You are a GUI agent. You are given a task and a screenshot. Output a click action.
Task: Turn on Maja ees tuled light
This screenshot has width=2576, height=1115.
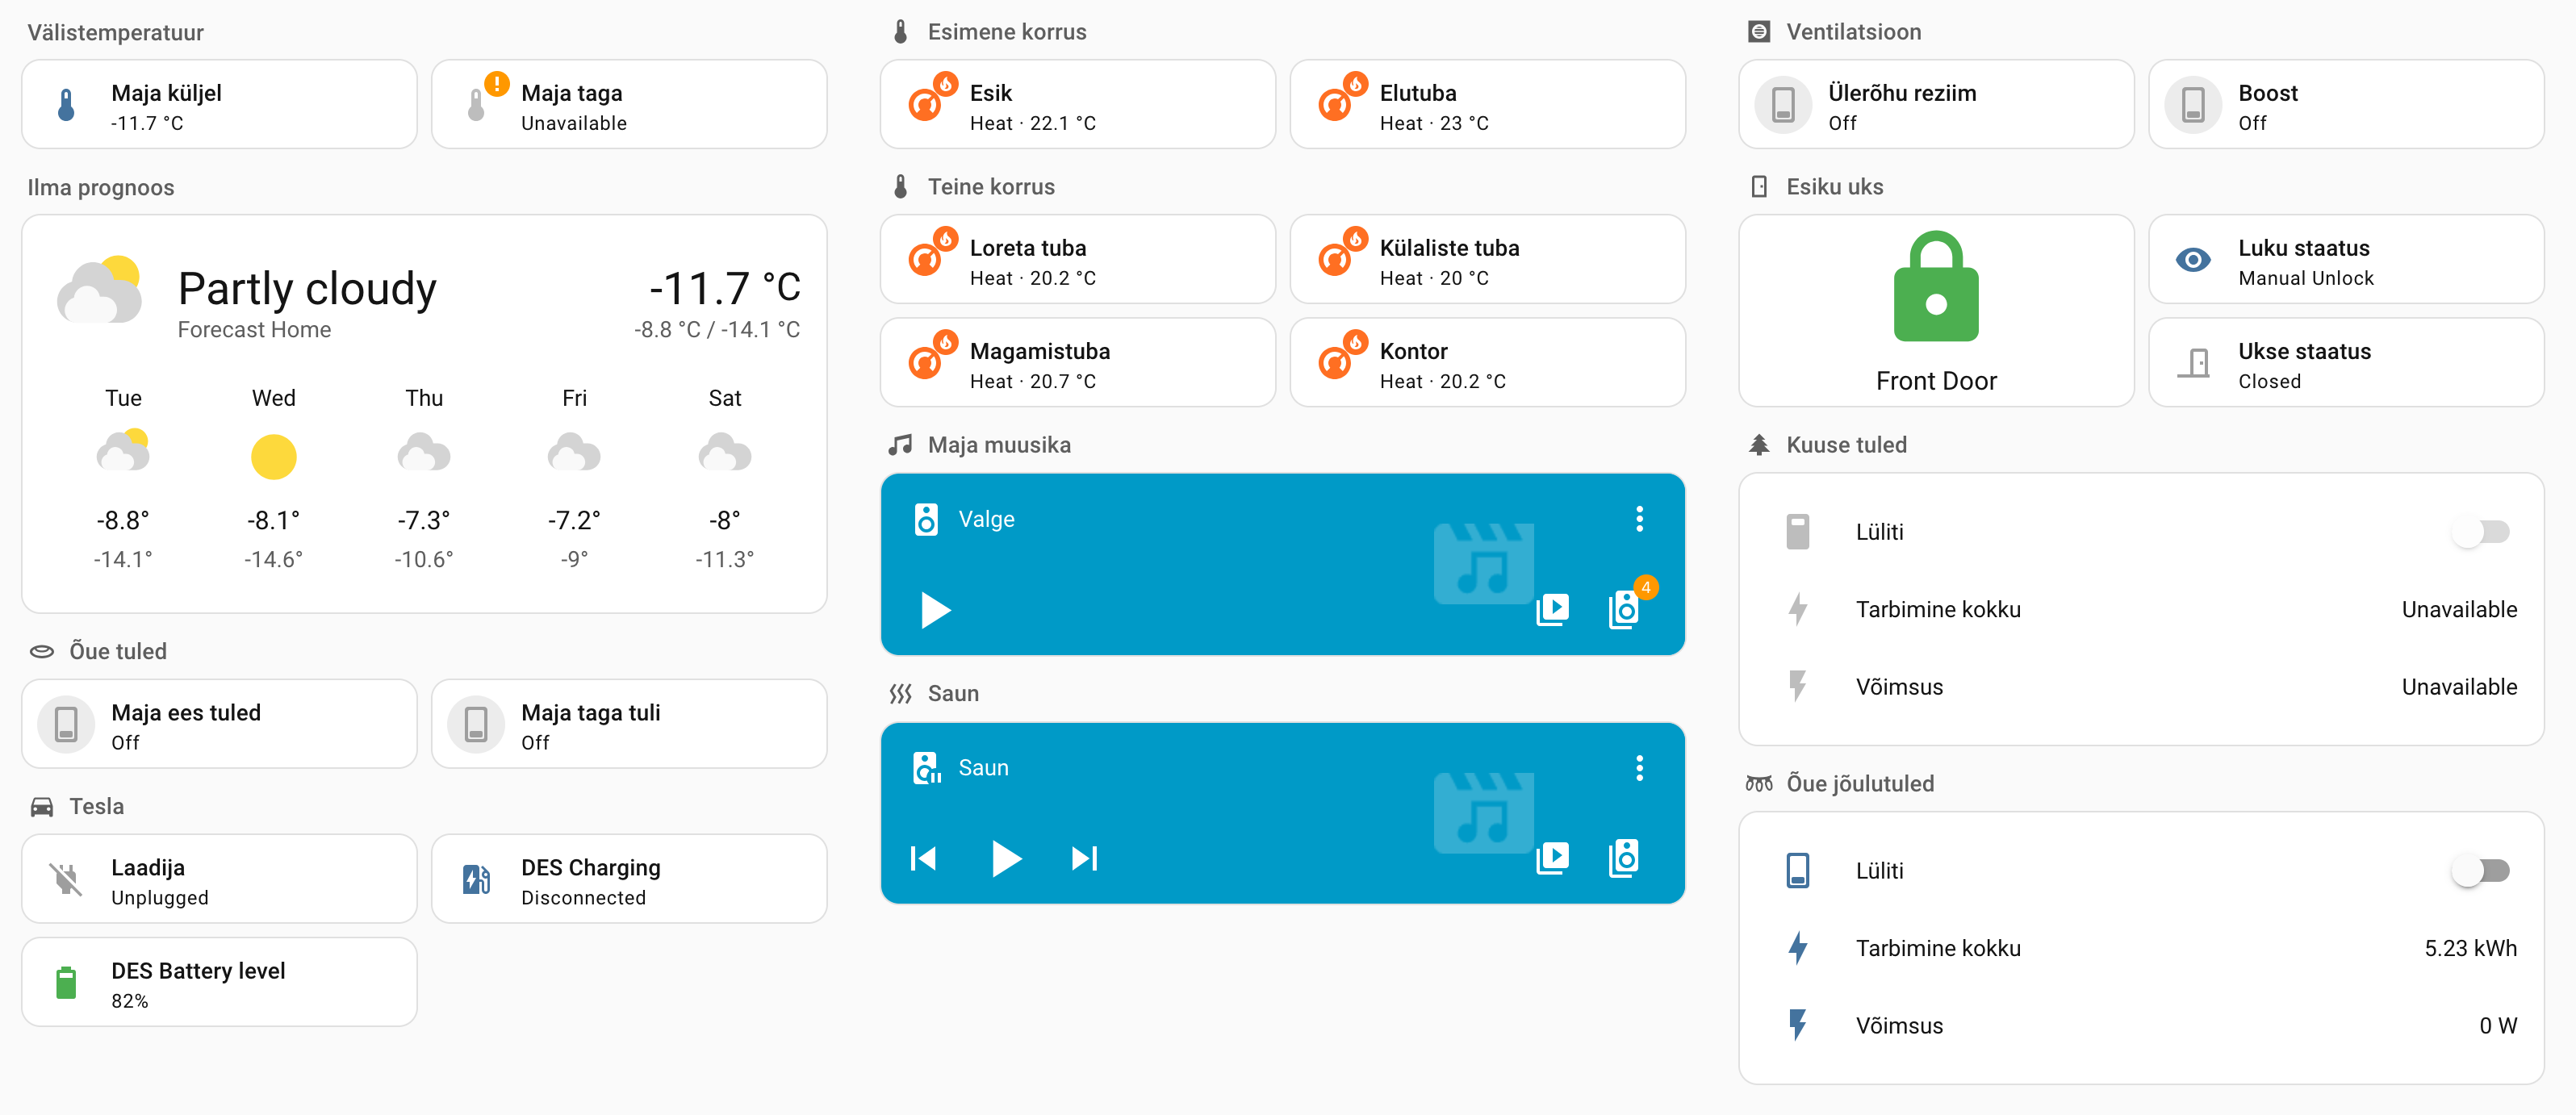pyautogui.click(x=66, y=724)
